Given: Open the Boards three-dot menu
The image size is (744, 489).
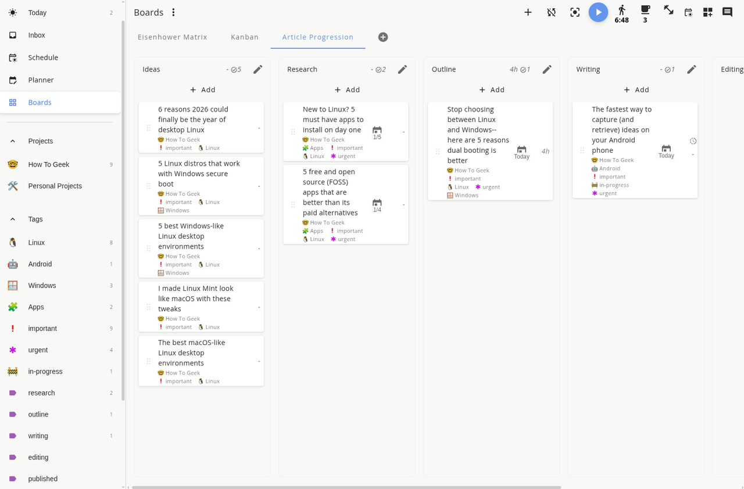Looking at the screenshot, I should click(173, 12).
